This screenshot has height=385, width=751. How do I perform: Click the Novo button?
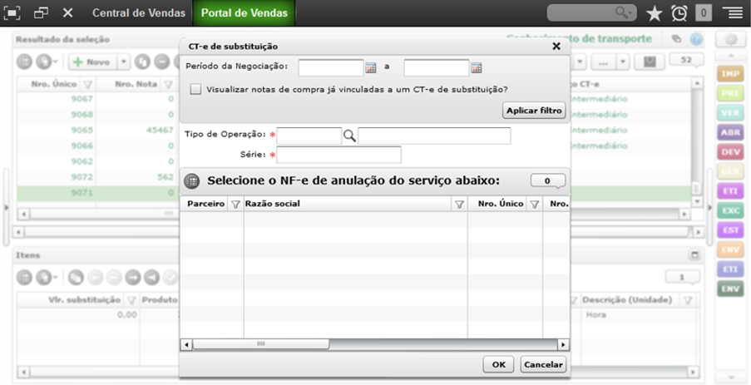[x=92, y=62]
